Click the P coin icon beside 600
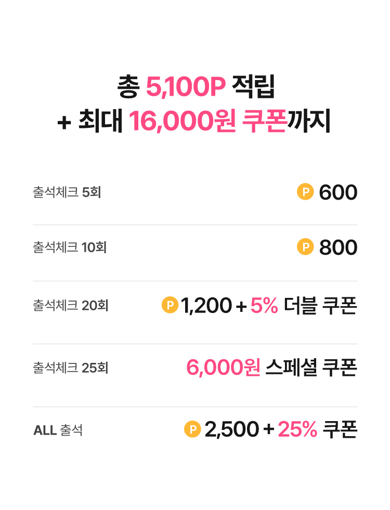 click(305, 192)
